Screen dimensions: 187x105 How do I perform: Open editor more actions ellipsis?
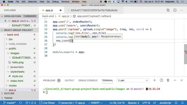pos(181,10)
